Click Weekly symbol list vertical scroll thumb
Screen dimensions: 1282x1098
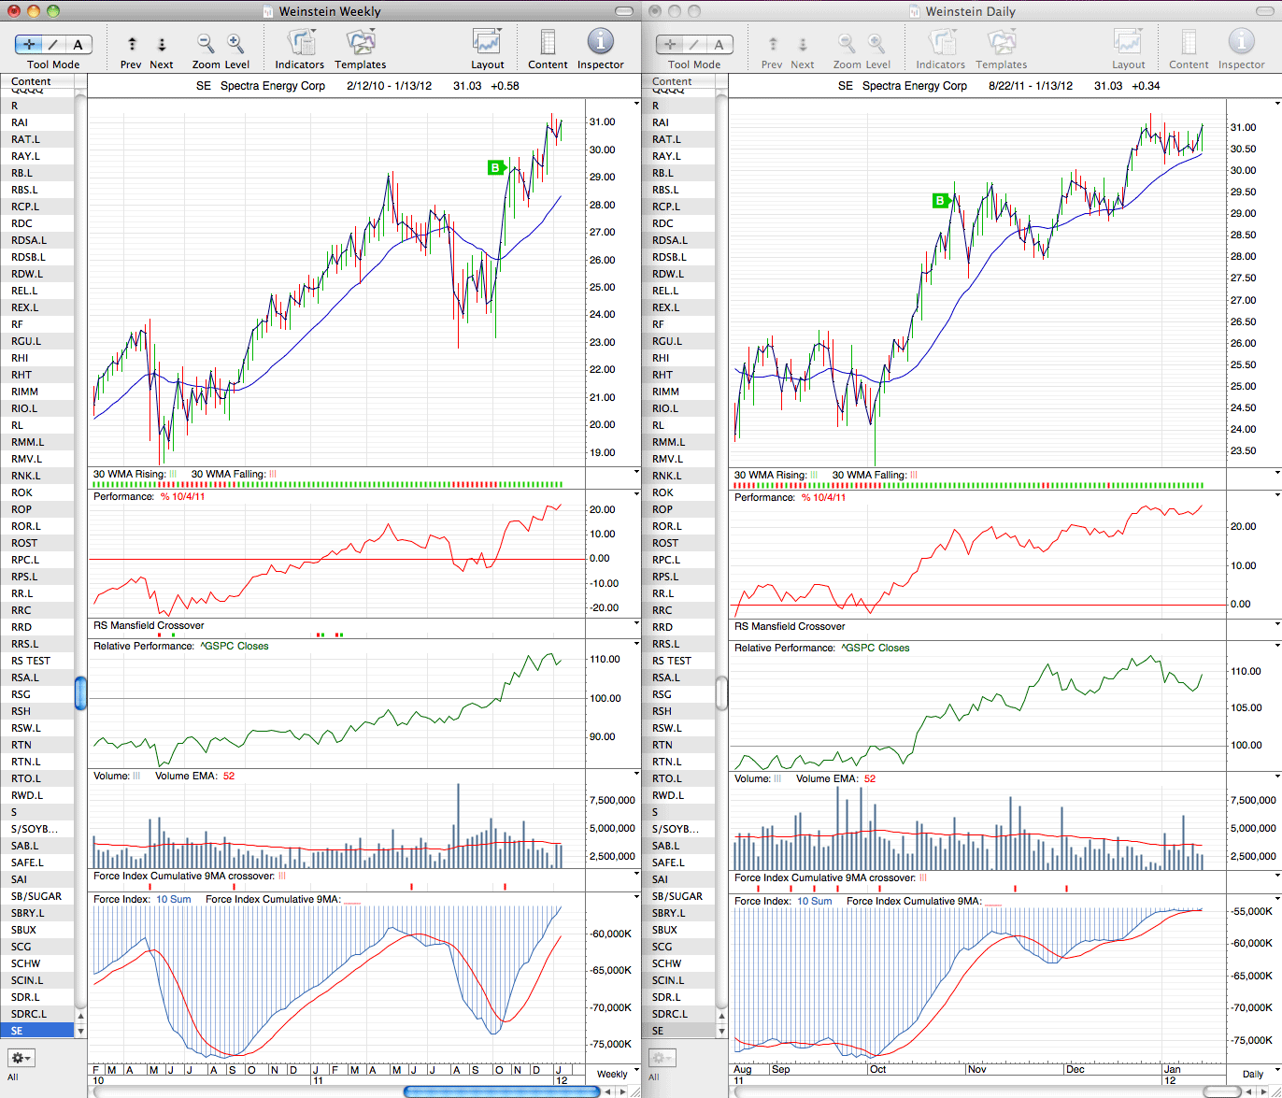80,693
